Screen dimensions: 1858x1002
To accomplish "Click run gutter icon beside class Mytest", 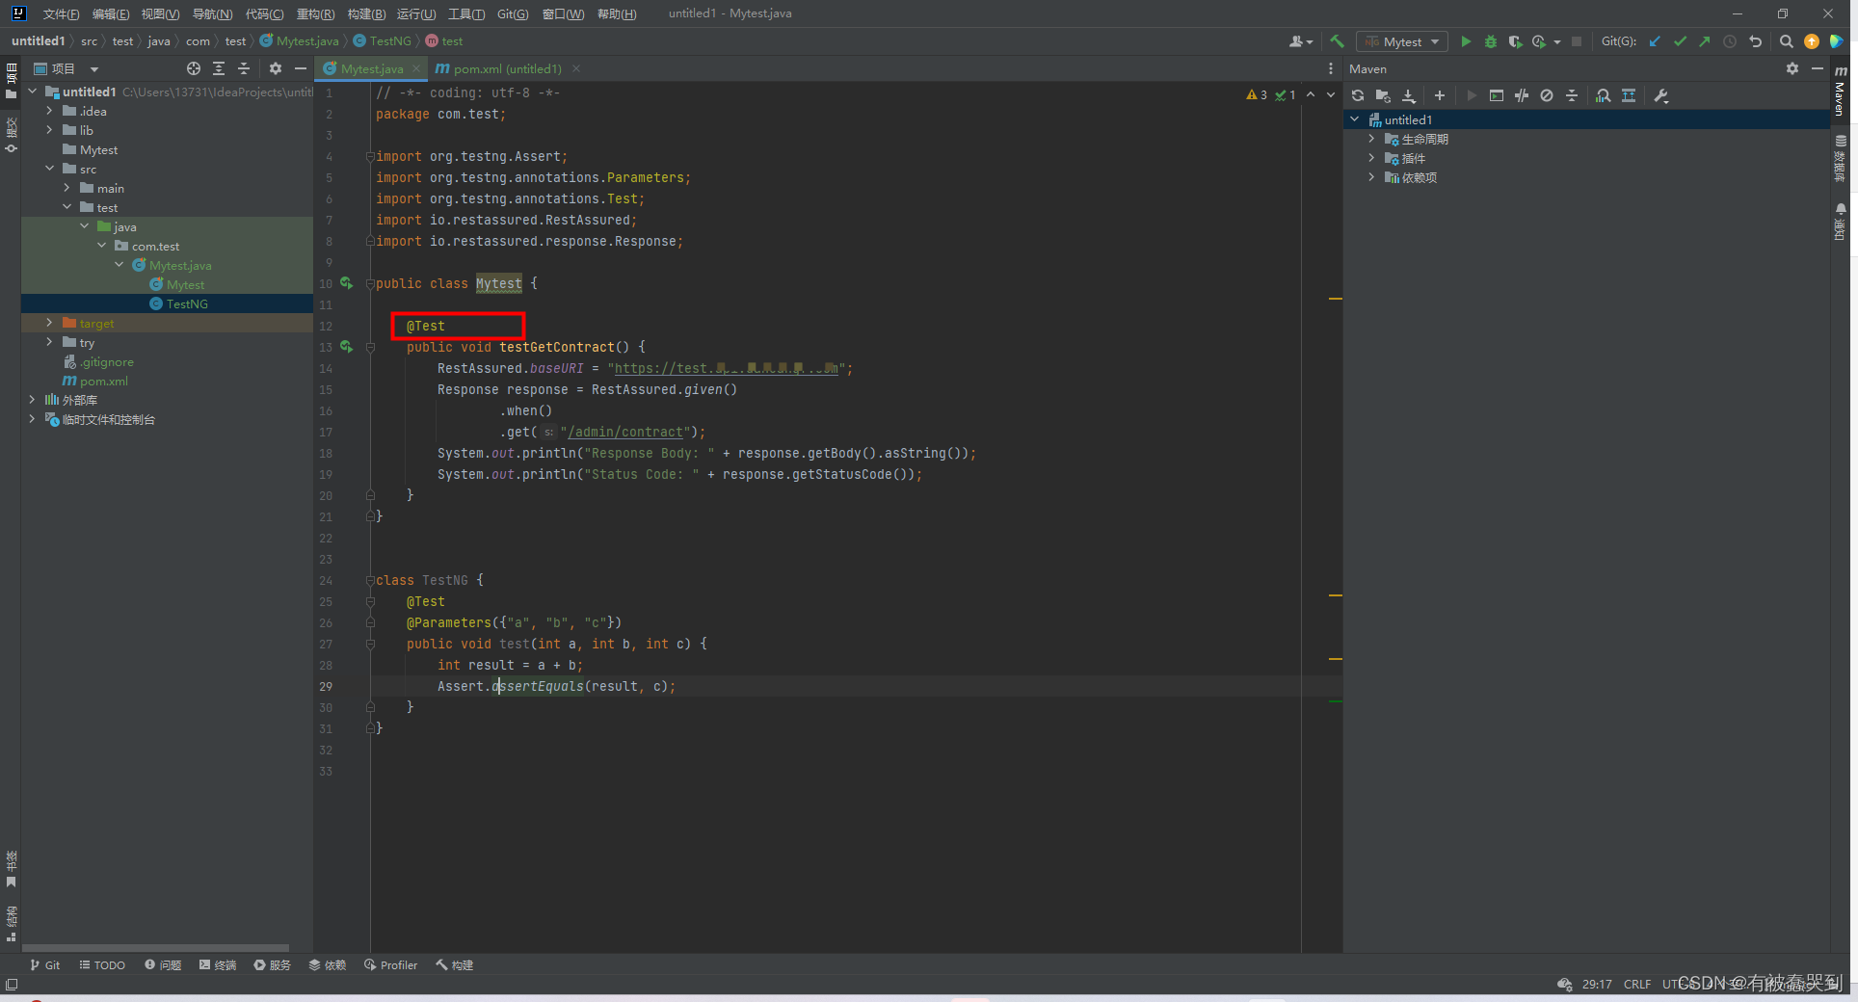I will pos(347,283).
